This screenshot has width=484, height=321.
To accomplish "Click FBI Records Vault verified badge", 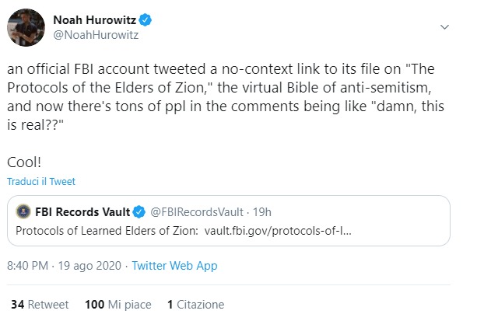I will (x=139, y=212).
